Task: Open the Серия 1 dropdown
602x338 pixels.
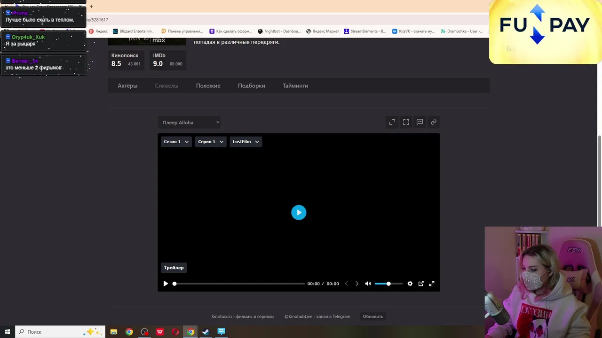Action: pyautogui.click(x=211, y=141)
